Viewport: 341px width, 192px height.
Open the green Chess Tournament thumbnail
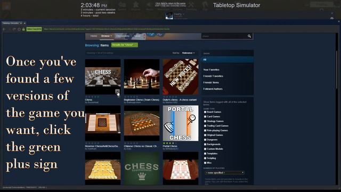142,169
